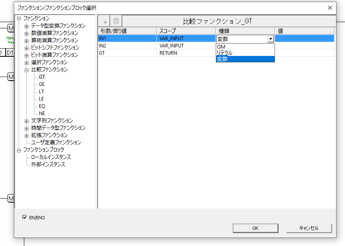345x246 pixels.
Task: Click the 値 cell of IN1 row
Action: (305, 39)
